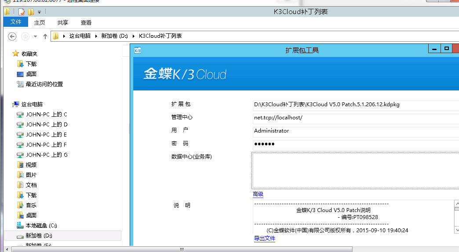The height and width of the screenshot is (252, 459).
Task: Switch to the 查看 ribbon tab
Action: [x=86, y=22]
